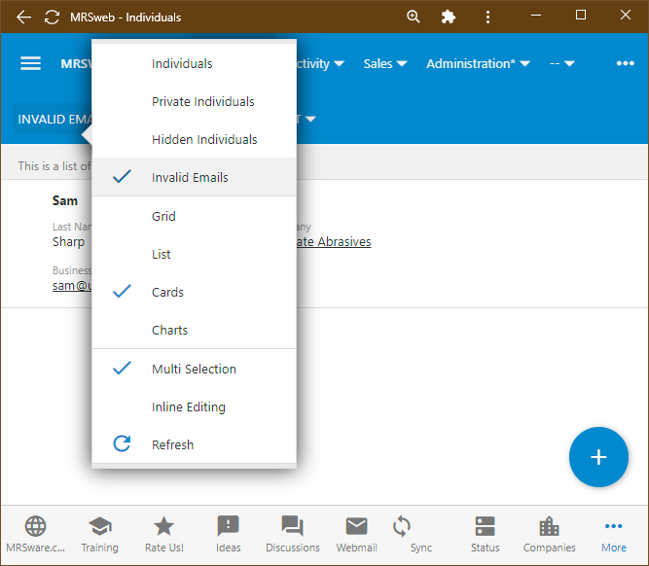Choose the Individuals view

click(x=194, y=63)
